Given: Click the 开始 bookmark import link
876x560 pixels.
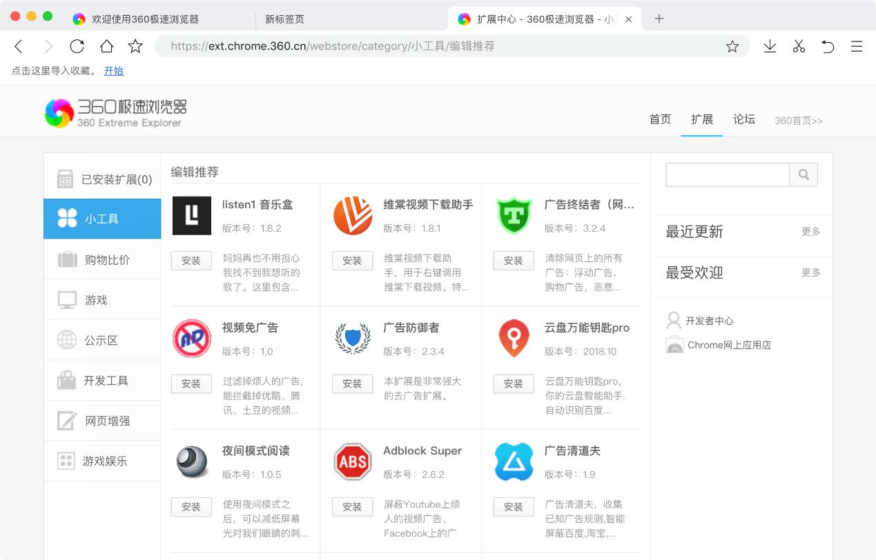Looking at the screenshot, I should click(114, 70).
